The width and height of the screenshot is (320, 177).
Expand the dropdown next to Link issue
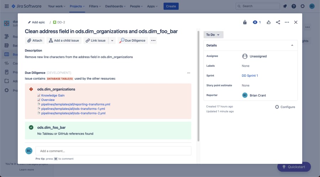(x=112, y=41)
